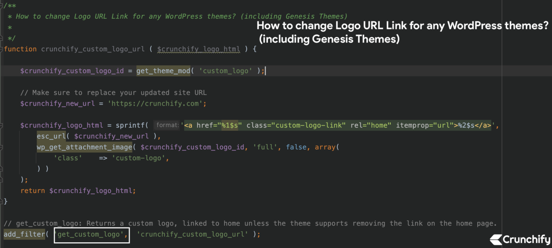Click the highlighted wp_get_attachment_image function name

click(x=84, y=147)
